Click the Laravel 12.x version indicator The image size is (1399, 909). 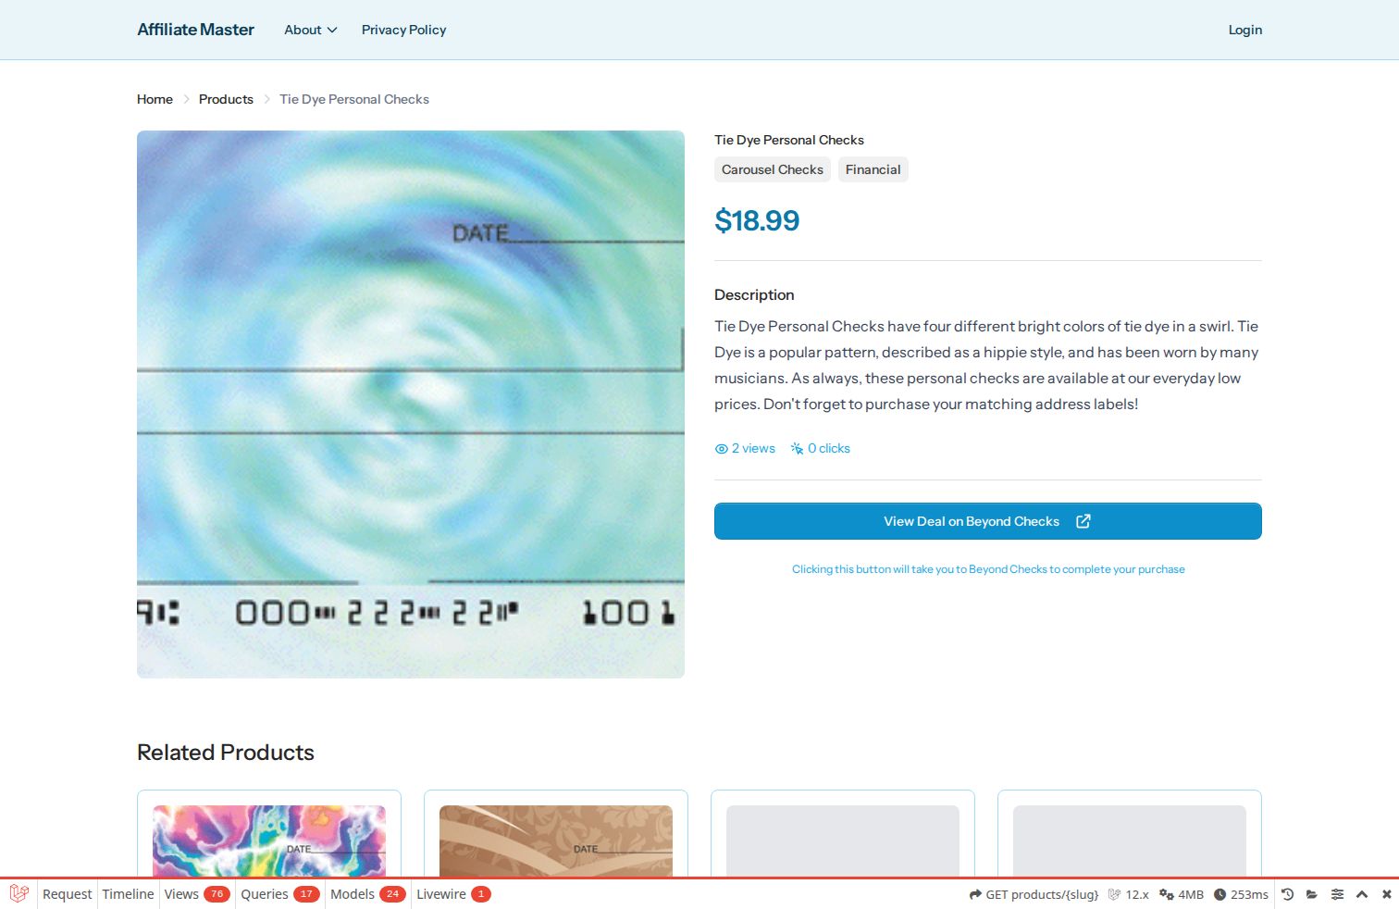(x=1128, y=894)
